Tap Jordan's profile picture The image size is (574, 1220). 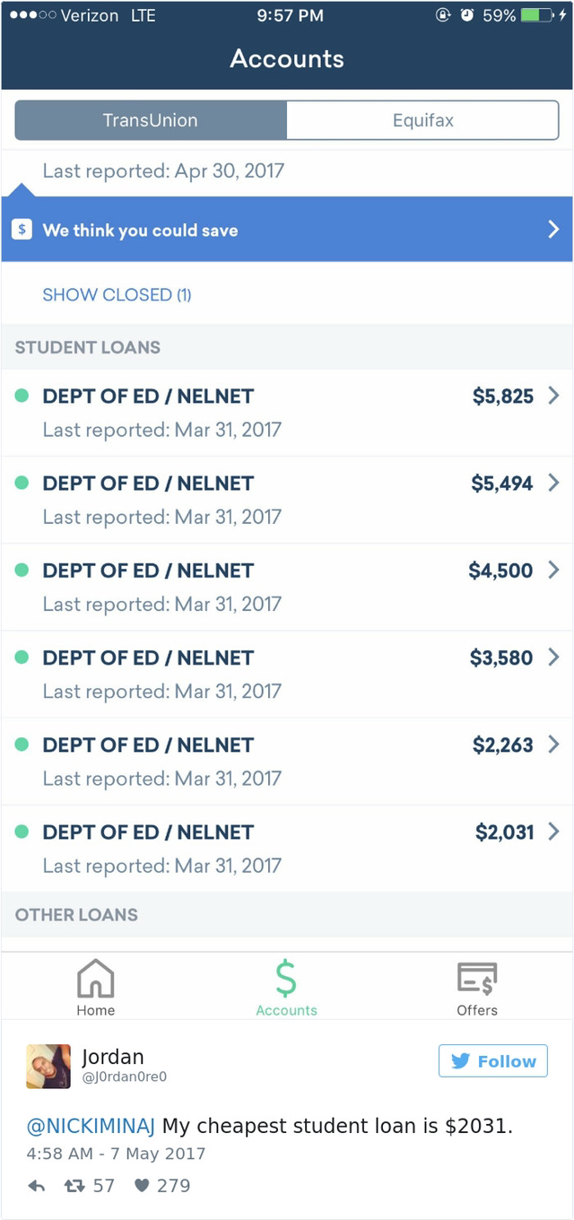(48, 1066)
